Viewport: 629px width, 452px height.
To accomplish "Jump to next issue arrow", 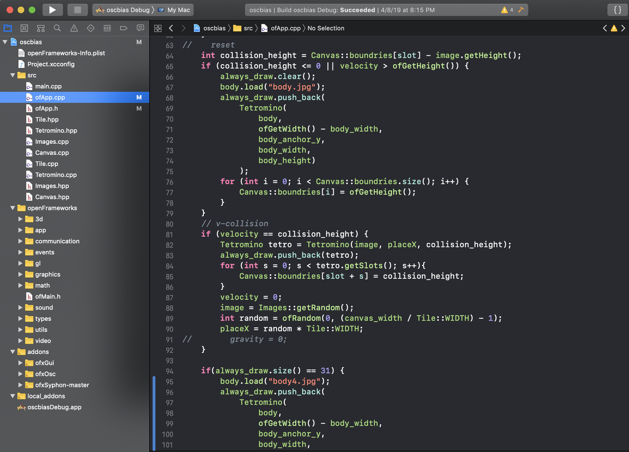I will click(623, 28).
